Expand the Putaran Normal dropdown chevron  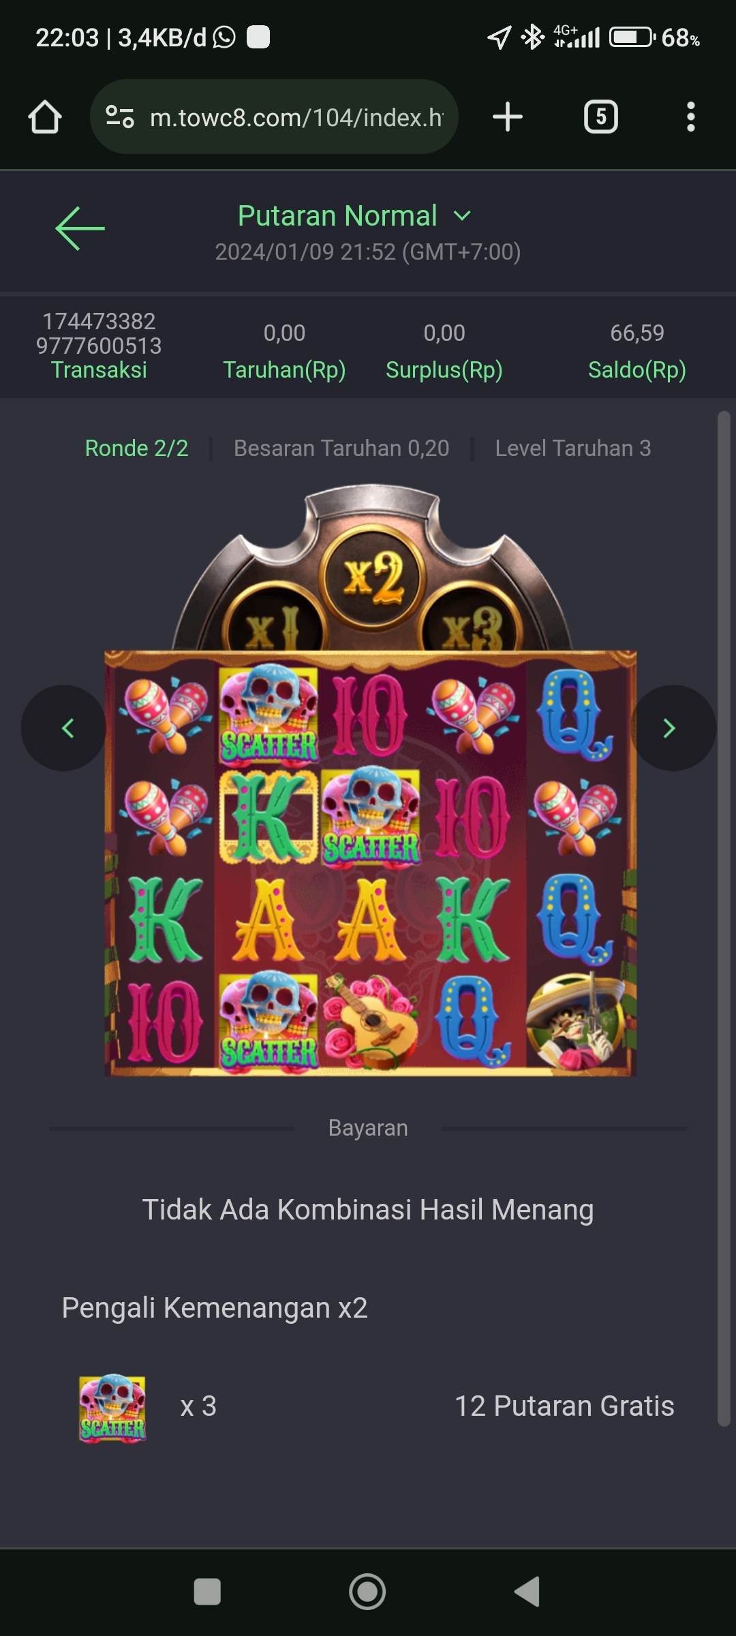point(462,216)
